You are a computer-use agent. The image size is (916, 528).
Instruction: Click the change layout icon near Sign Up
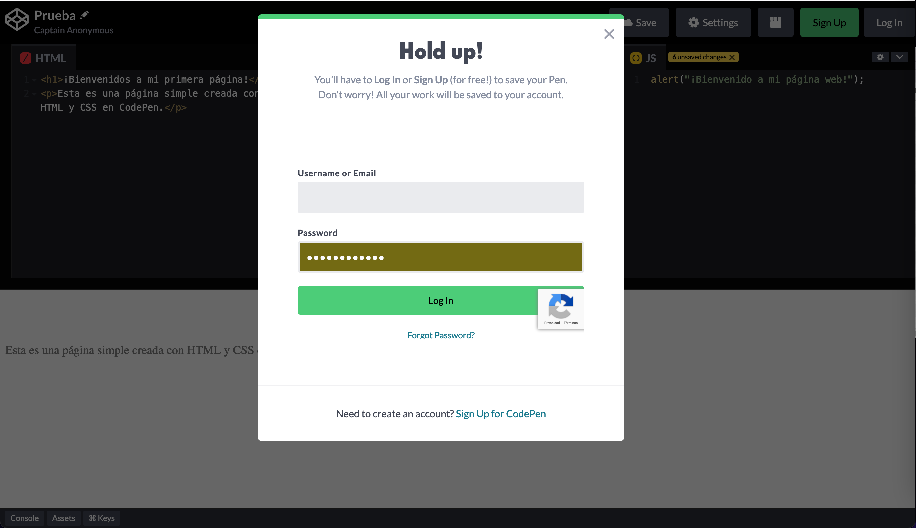[776, 22]
